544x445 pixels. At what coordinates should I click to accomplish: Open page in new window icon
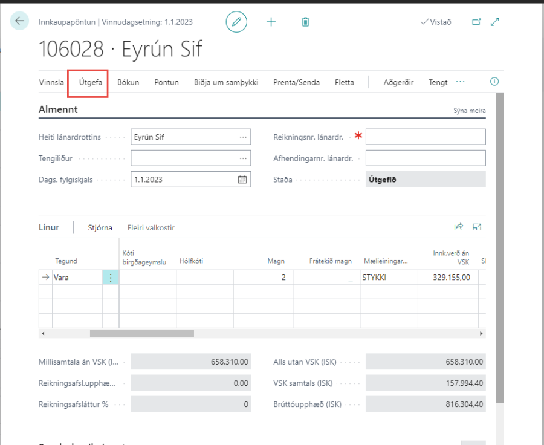(476, 22)
